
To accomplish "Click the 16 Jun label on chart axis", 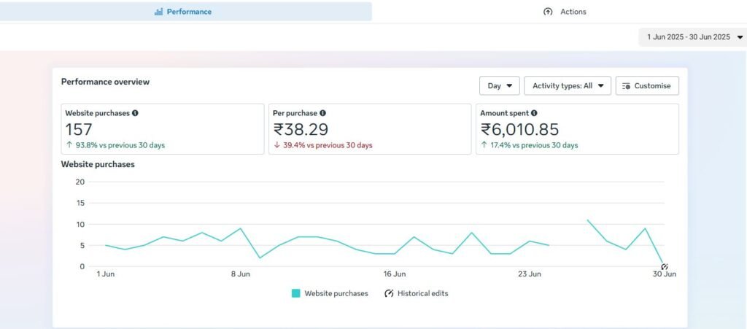I will click(x=394, y=274).
